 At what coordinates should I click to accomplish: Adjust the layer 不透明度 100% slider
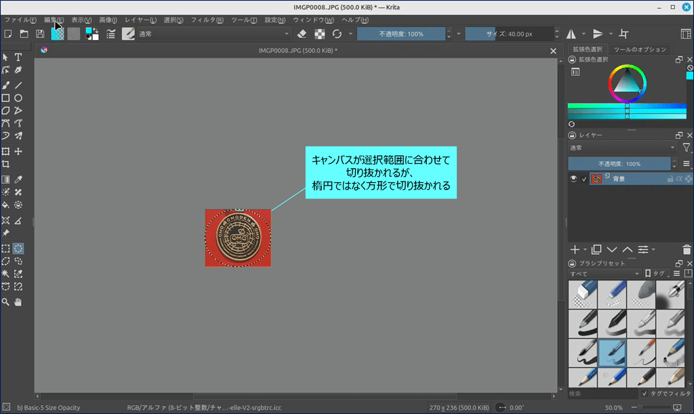click(x=619, y=164)
